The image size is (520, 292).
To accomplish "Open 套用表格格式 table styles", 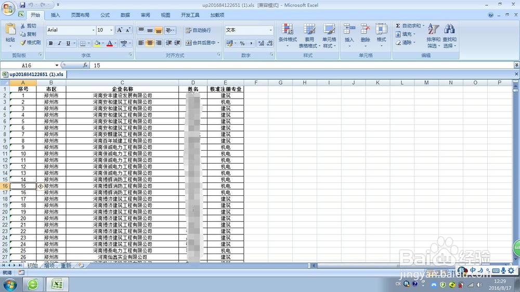I will click(x=309, y=36).
